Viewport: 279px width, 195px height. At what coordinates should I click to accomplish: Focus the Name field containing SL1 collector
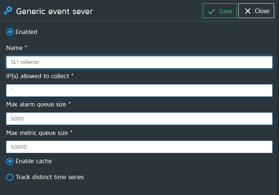click(x=139, y=62)
